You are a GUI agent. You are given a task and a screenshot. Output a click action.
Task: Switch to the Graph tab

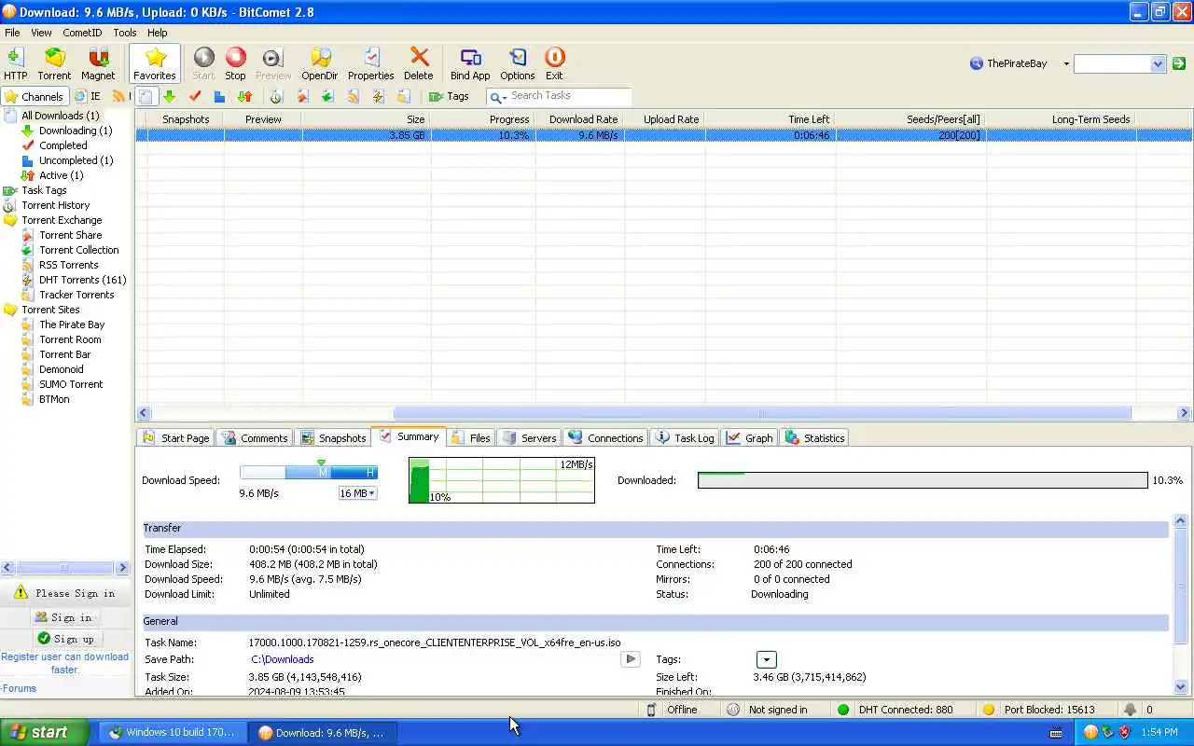750,437
